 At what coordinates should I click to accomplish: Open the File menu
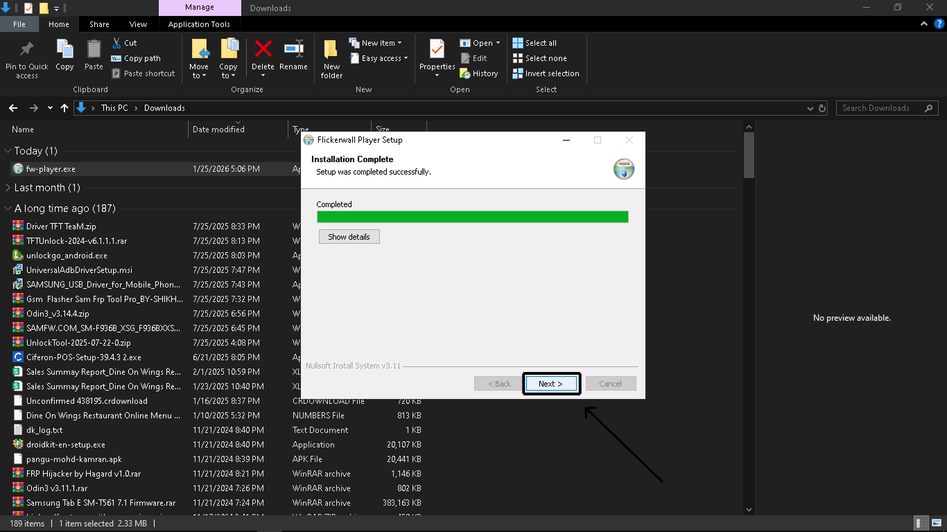point(19,24)
